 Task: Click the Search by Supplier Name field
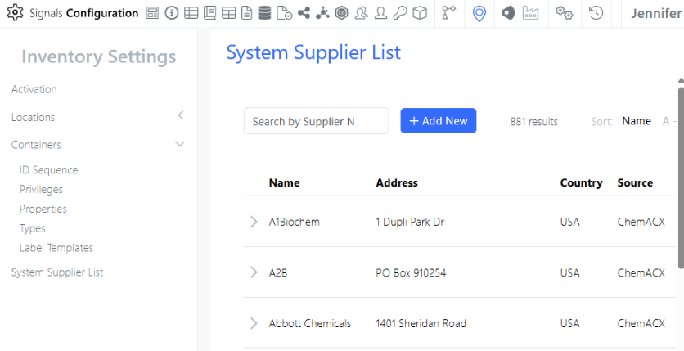(x=316, y=121)
